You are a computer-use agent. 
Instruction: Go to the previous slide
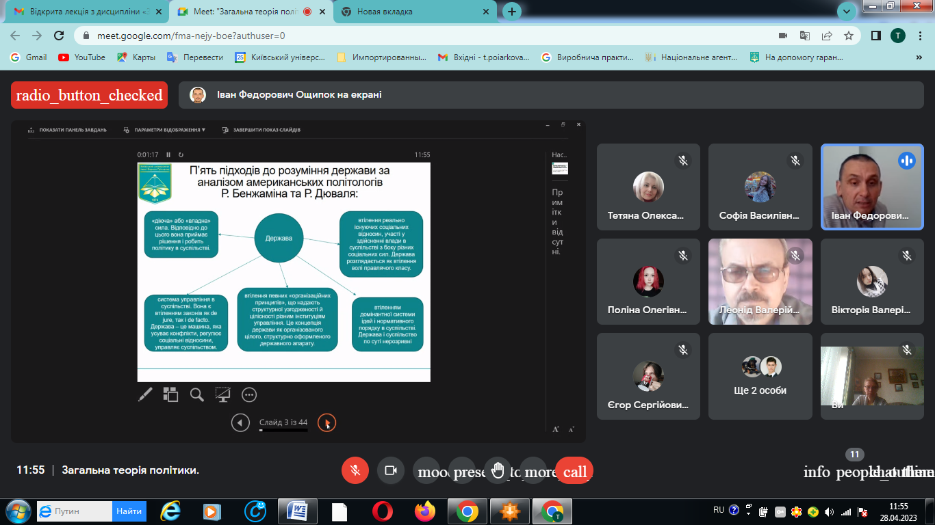(240, 423)
